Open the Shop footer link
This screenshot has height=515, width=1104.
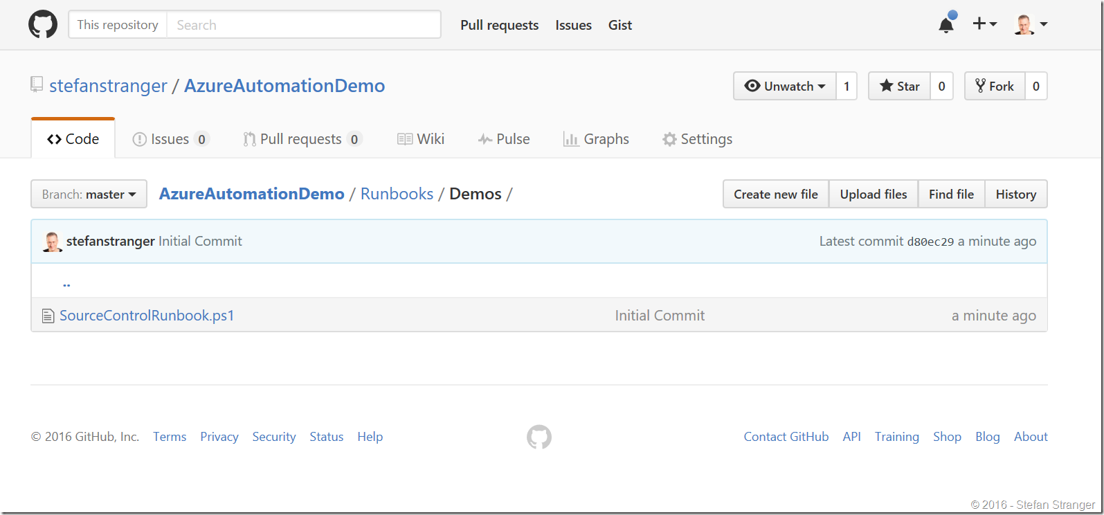948,437
